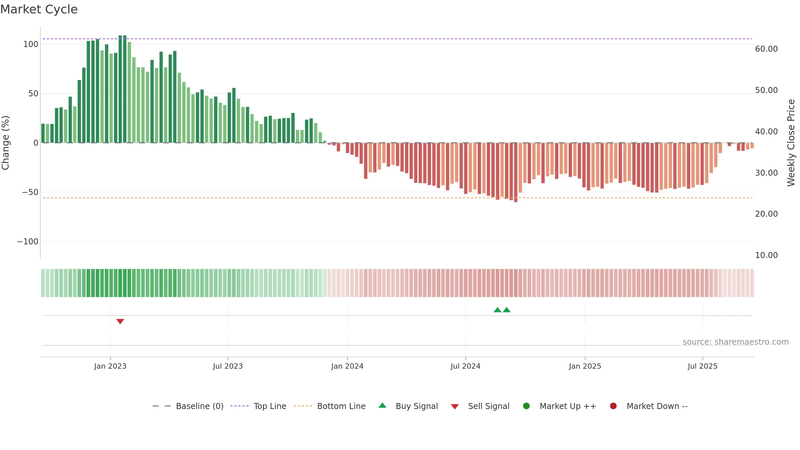Click the red sell signal marker near Jan 2023
Image resolution: width=800 pixels, height=450 pixels.
pos(120,321)
